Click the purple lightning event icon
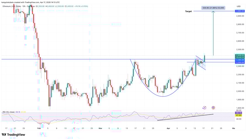This screenshot has width=247, height=139. point(204,108)
